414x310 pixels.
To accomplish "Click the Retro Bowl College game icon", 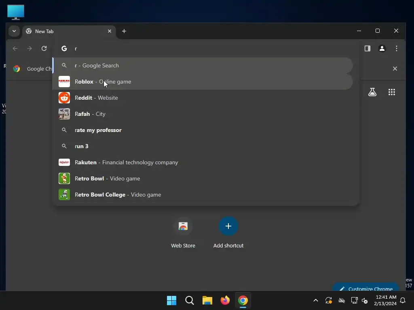I will click(64, 195).
